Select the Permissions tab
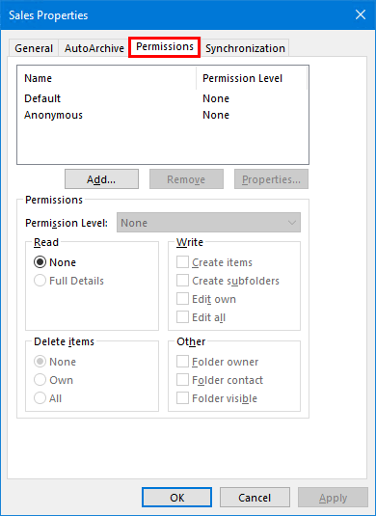376x516 pixels. tap(165, 47)
